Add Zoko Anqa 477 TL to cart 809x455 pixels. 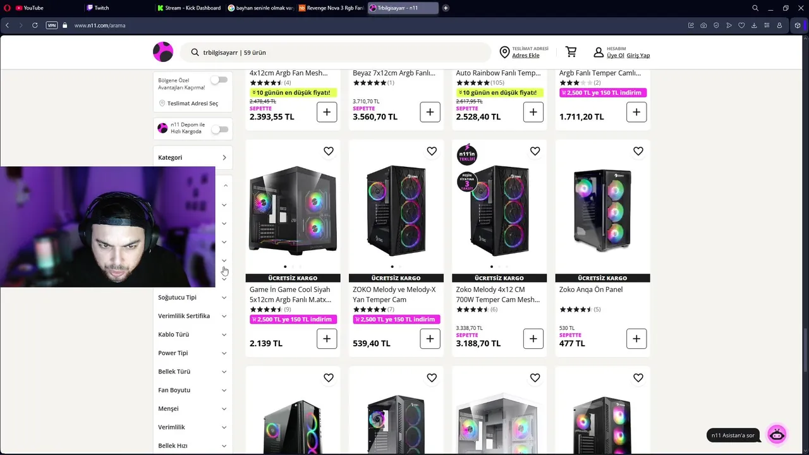point(636,339)
